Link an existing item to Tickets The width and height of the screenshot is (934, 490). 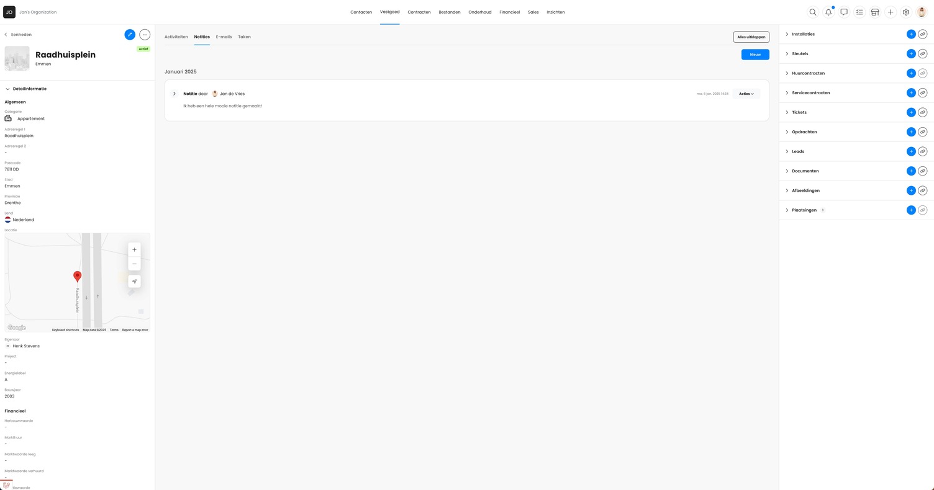point(923,112)
